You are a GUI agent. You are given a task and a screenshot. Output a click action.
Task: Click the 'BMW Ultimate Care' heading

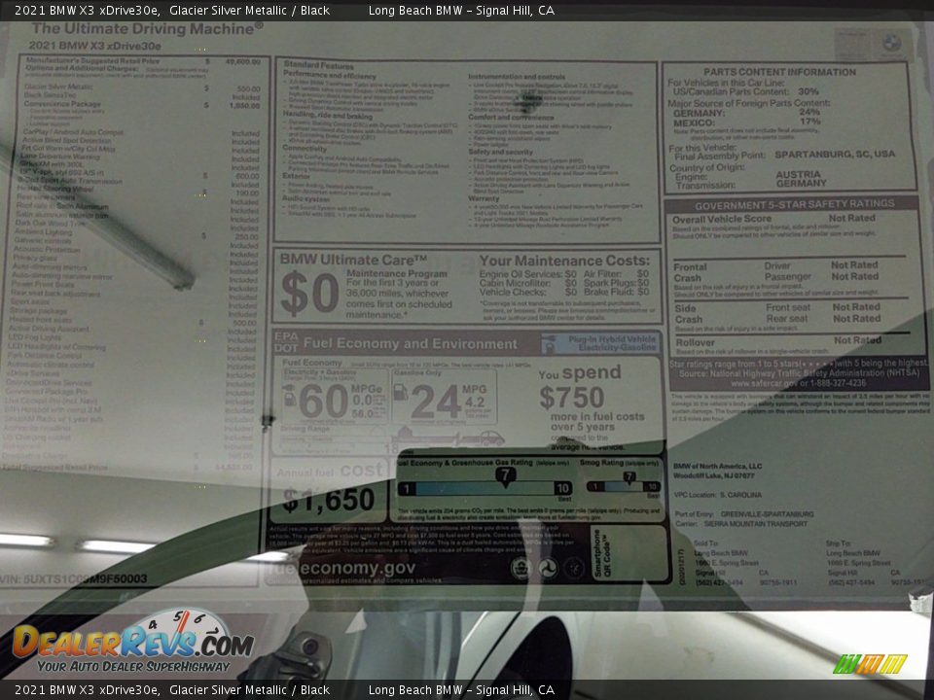(353, 260)
